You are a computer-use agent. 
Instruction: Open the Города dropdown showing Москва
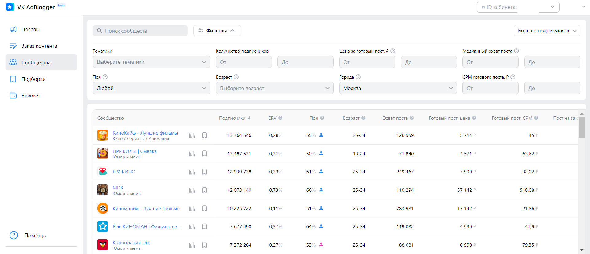(x=398, y=88)
